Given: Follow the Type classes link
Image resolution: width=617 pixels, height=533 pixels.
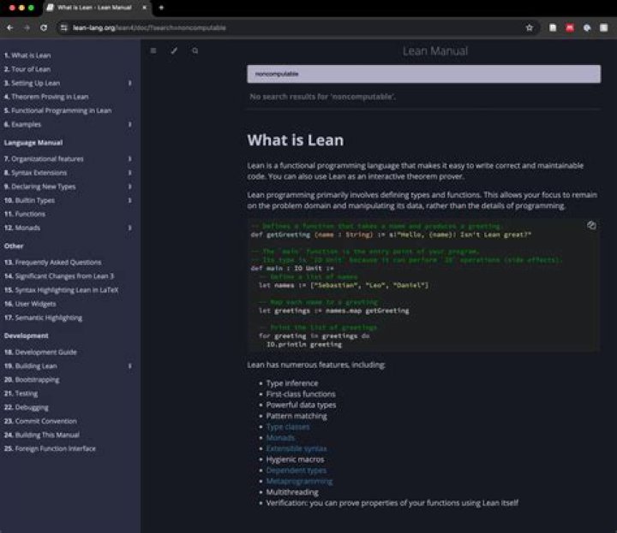Looking at the screenshot, I should [x=288, y=427].
